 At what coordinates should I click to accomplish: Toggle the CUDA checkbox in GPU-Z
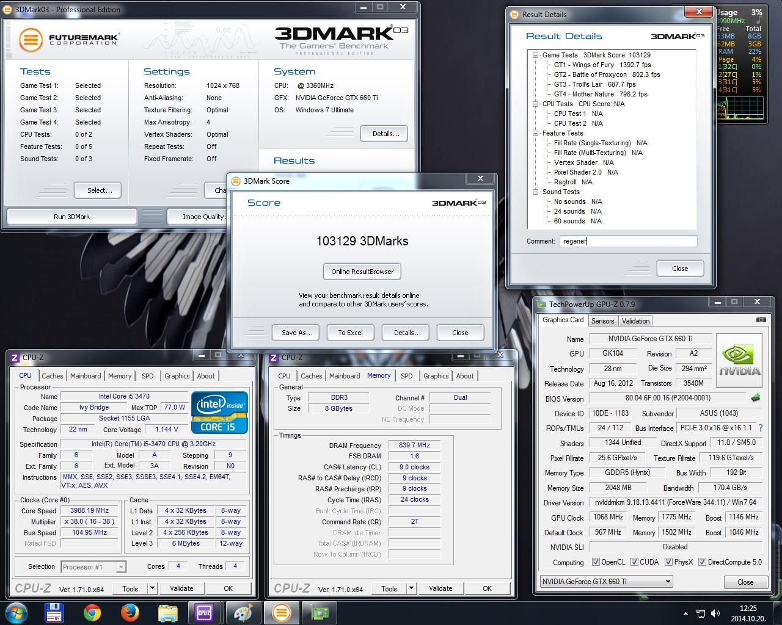pos(634,562)
